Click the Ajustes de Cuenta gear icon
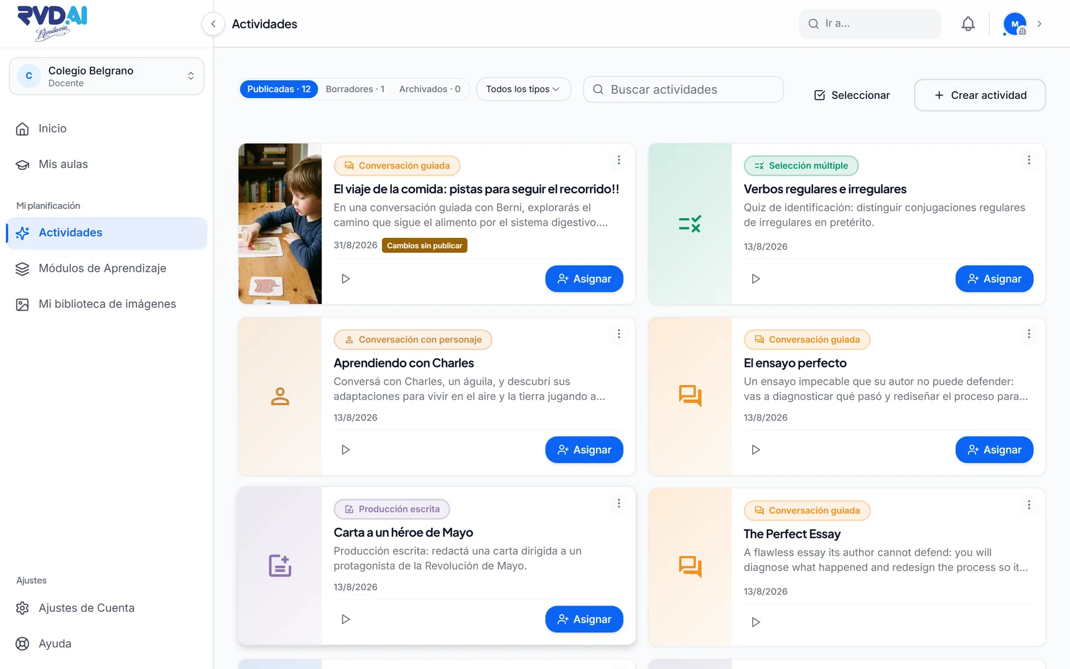 point(22,608)
